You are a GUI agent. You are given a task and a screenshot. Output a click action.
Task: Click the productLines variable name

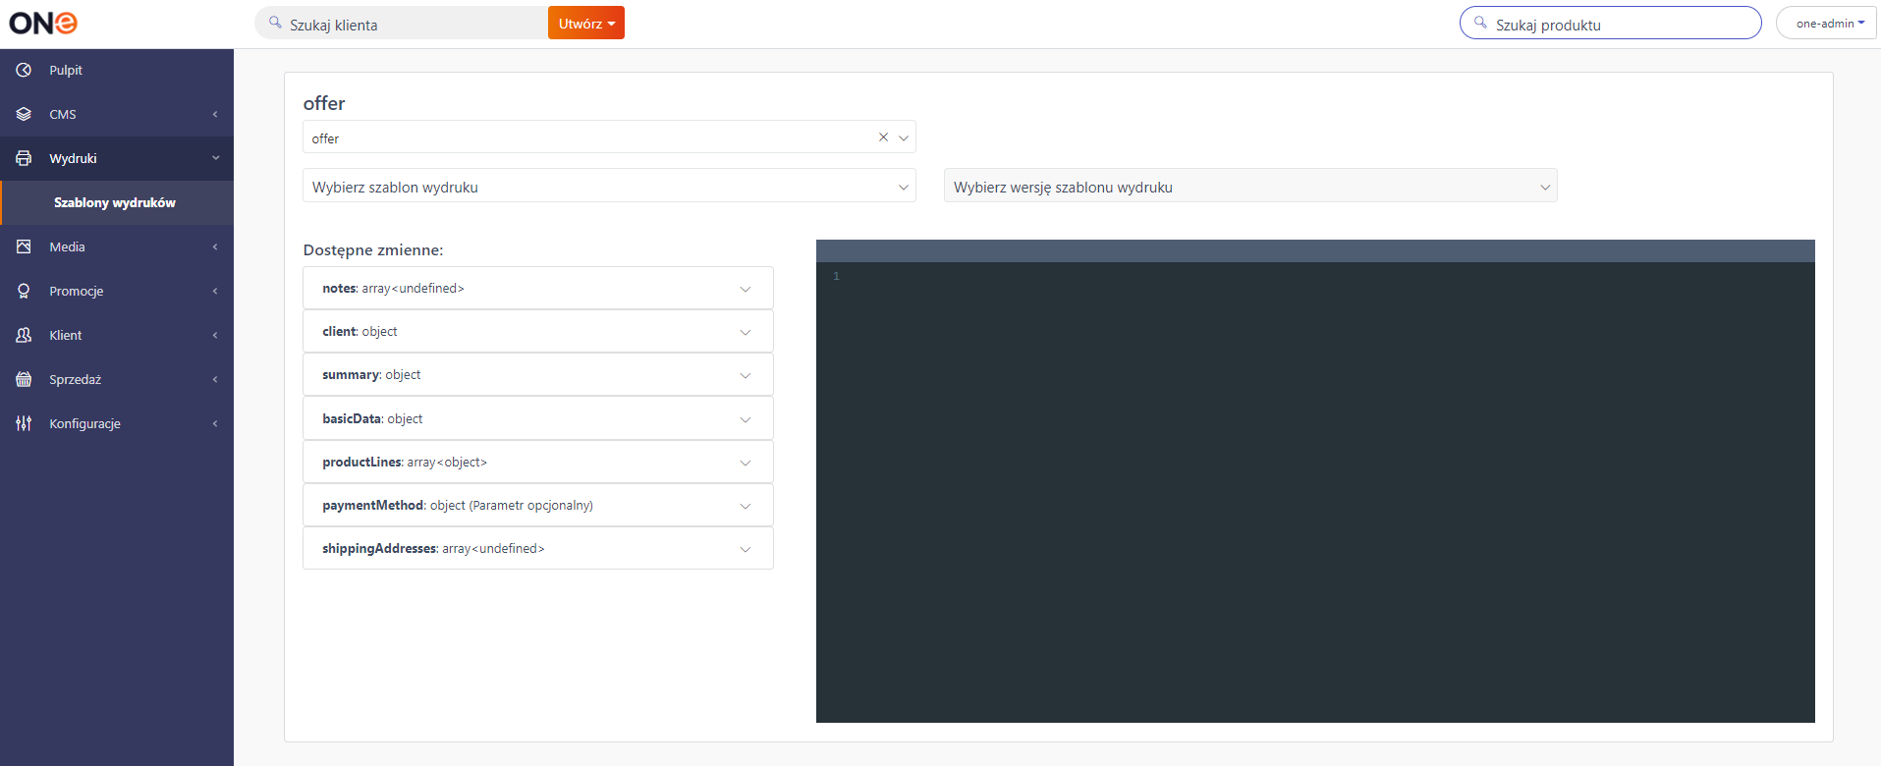coord(362,462)
